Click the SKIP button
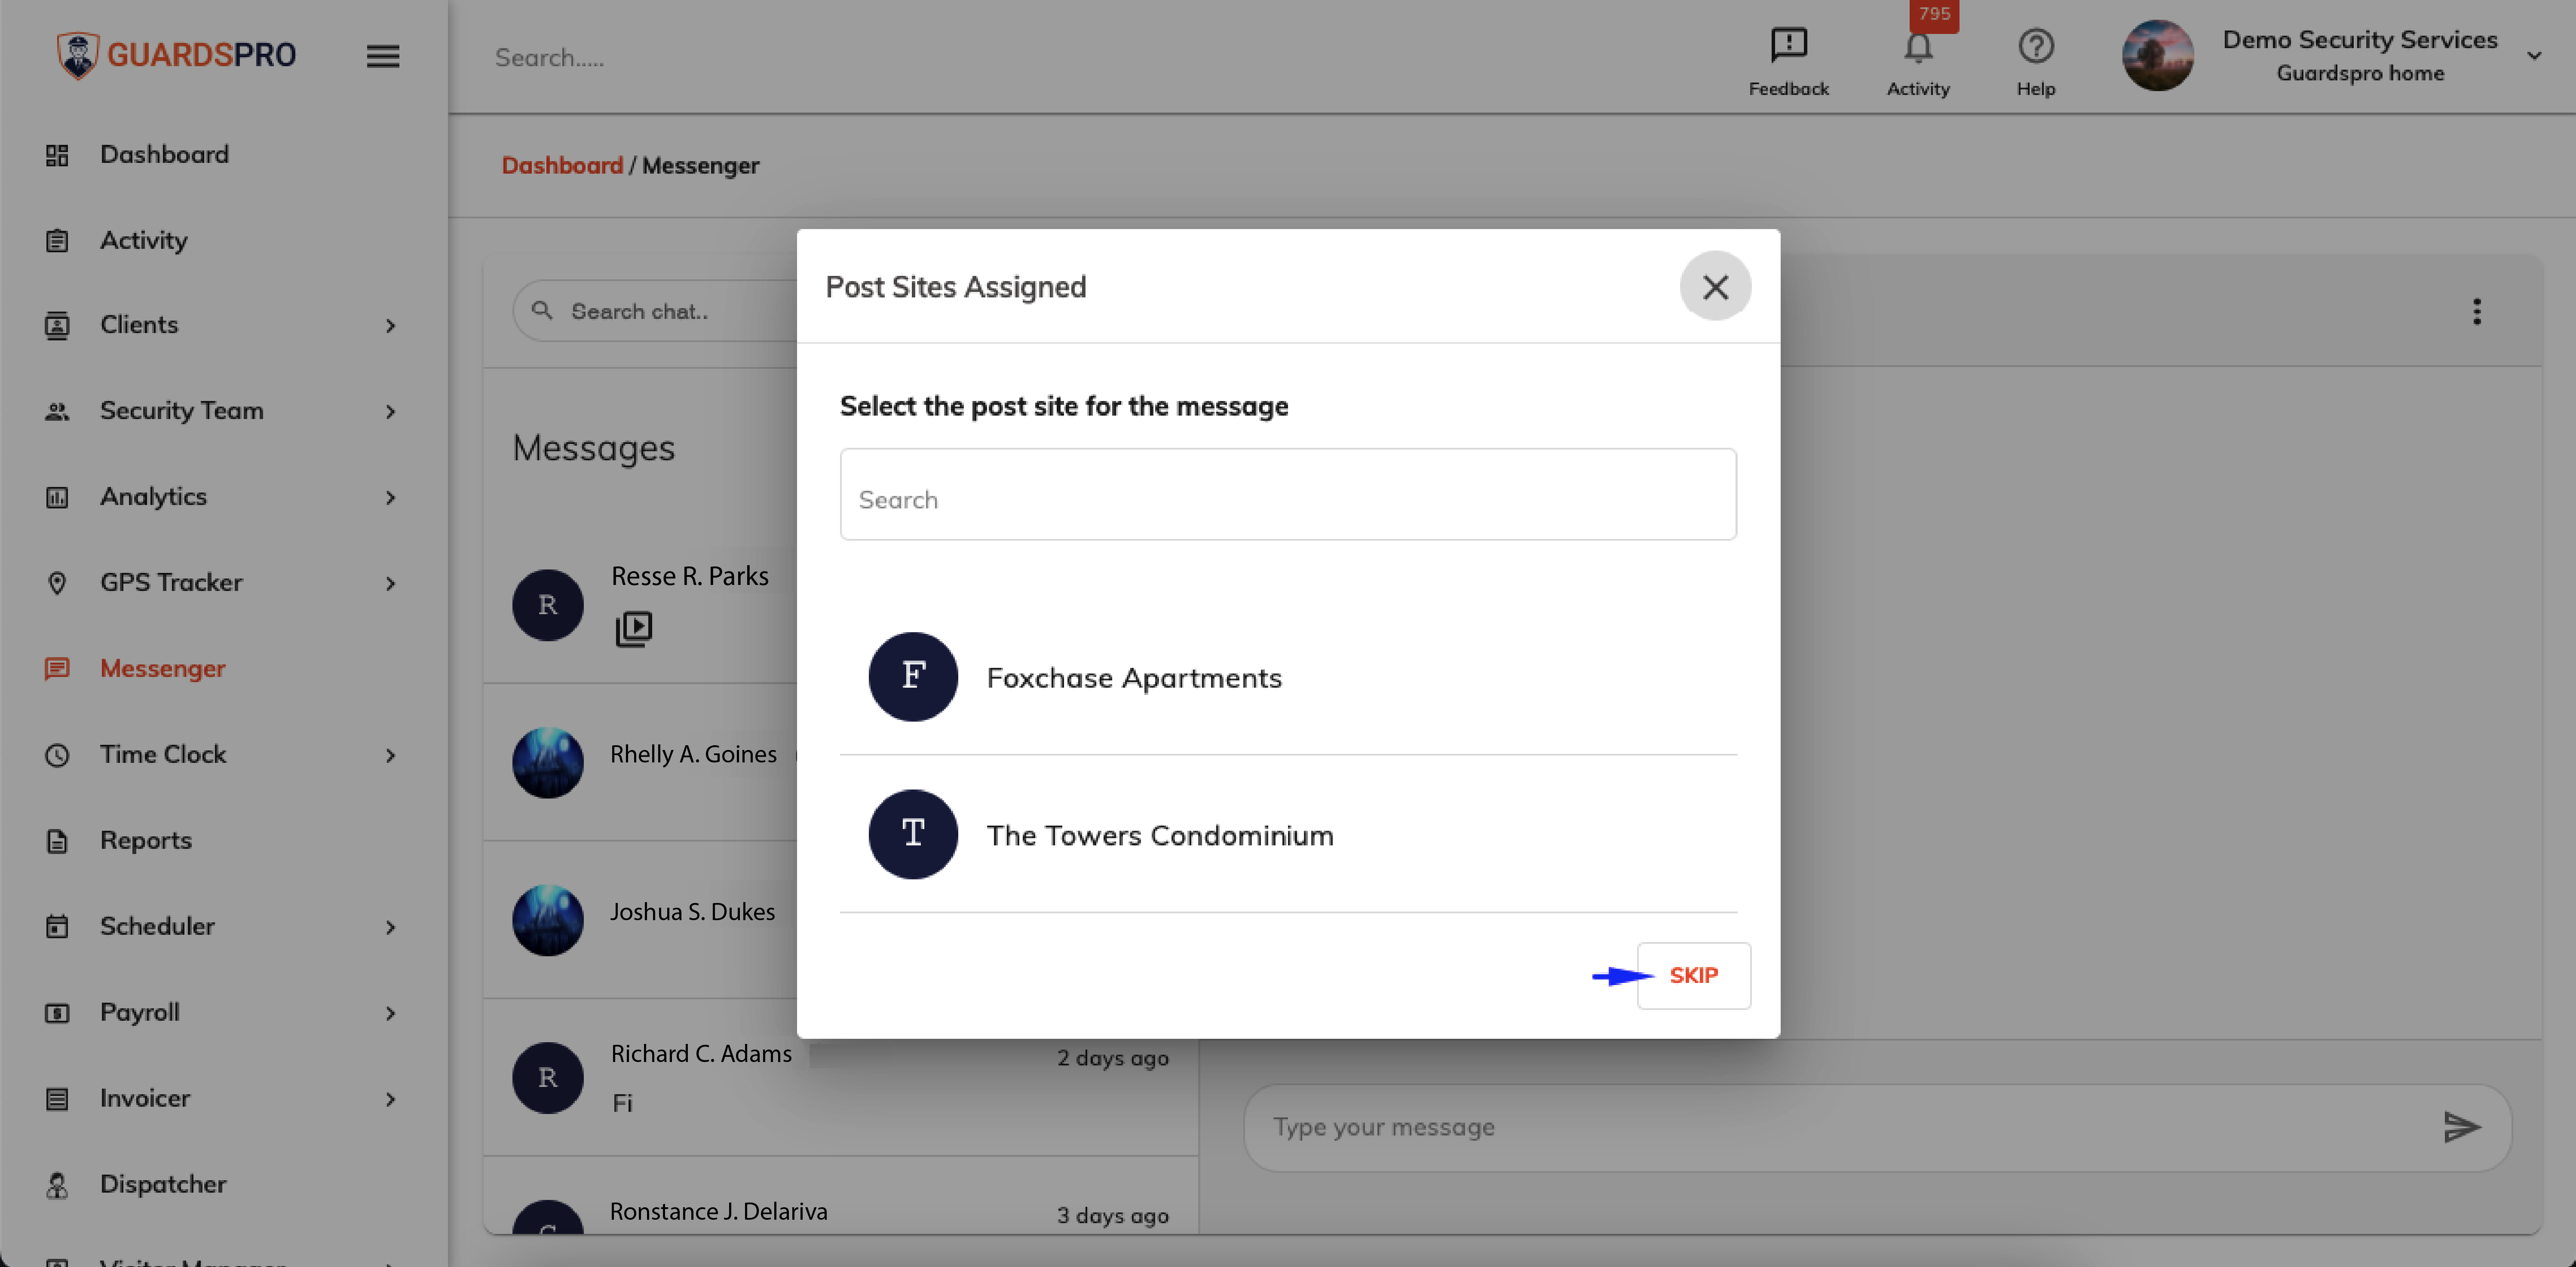Viewport: 2576px width, 1267px height. coord(1693,975)
